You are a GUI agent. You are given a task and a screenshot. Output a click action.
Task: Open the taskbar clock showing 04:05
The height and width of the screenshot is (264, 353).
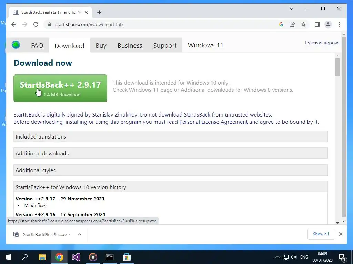(x=322, y=257)
